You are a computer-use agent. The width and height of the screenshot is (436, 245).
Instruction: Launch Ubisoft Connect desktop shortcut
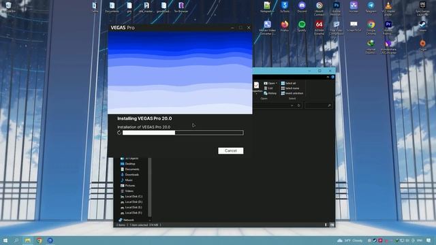tap(319, 8)
